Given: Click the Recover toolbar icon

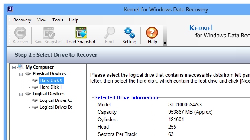Looking at the screenshot, I should (x=20, y=33).
